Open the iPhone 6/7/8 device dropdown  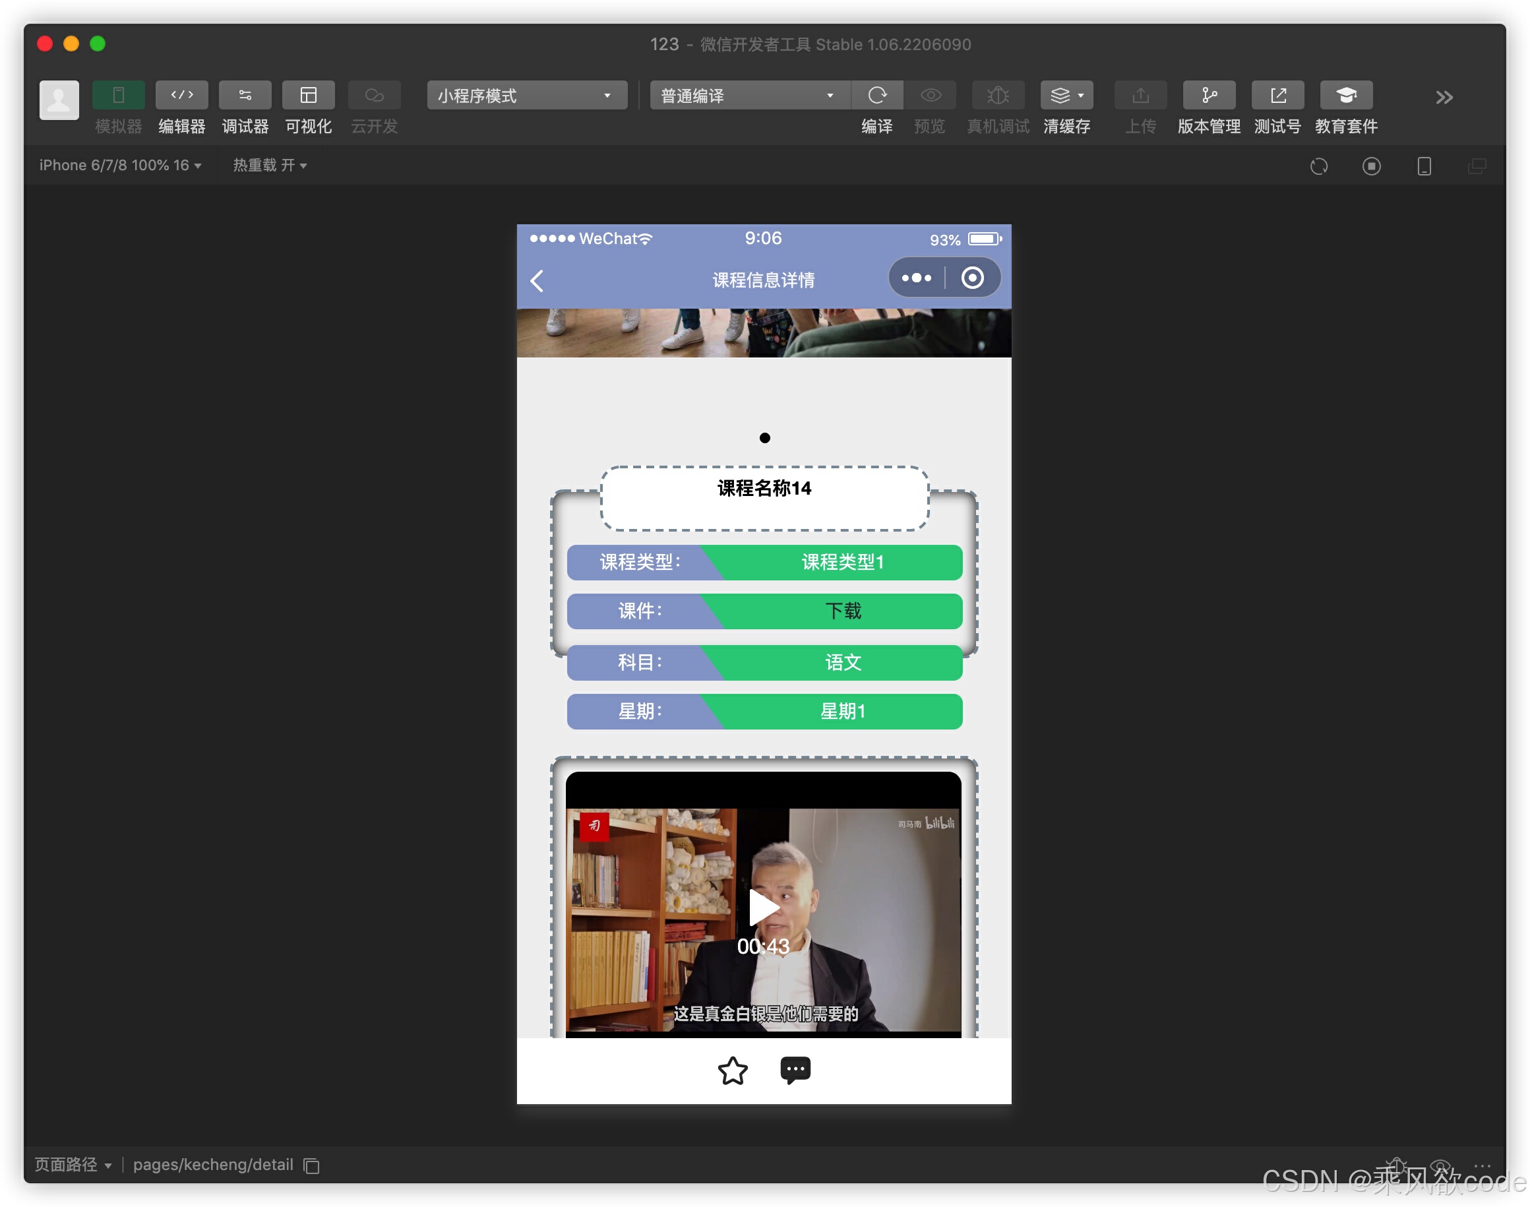[x=120, y=166]
